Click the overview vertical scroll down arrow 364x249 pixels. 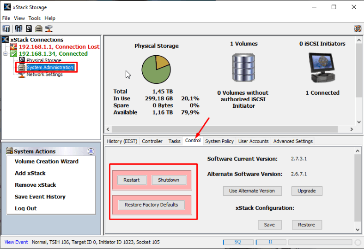(359, 122)
